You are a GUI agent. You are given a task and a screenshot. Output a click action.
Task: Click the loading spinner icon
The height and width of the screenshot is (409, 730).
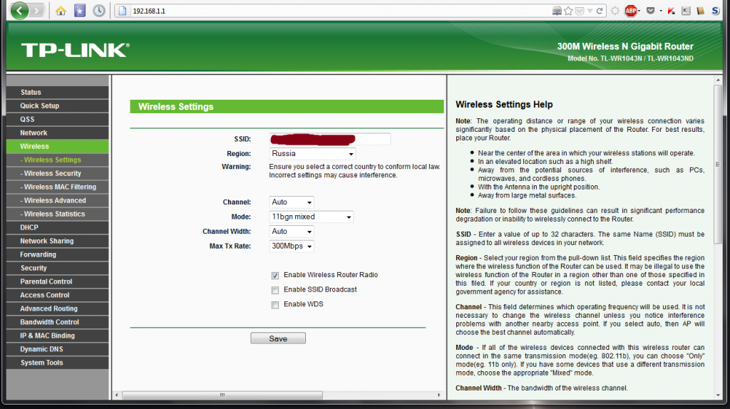coord(615,11)
